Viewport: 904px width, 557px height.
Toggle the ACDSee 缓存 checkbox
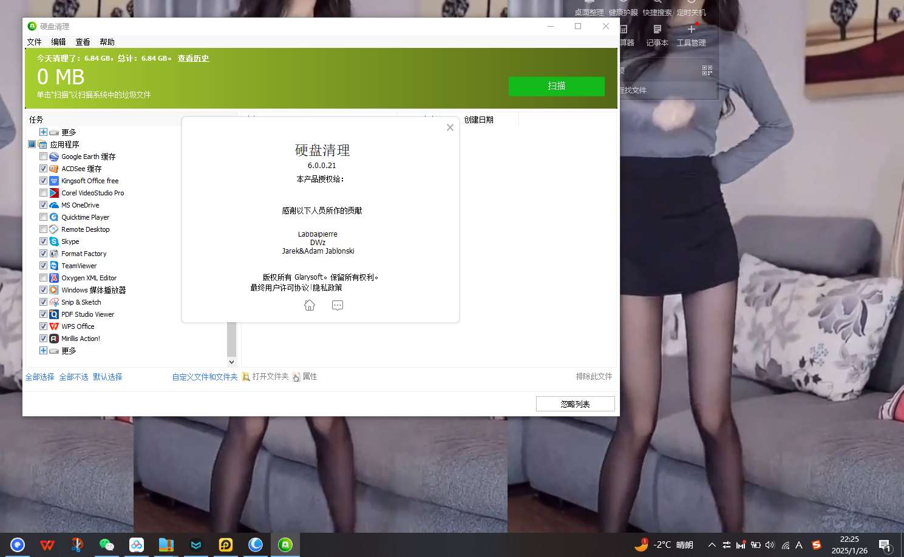tap(43, 169)
